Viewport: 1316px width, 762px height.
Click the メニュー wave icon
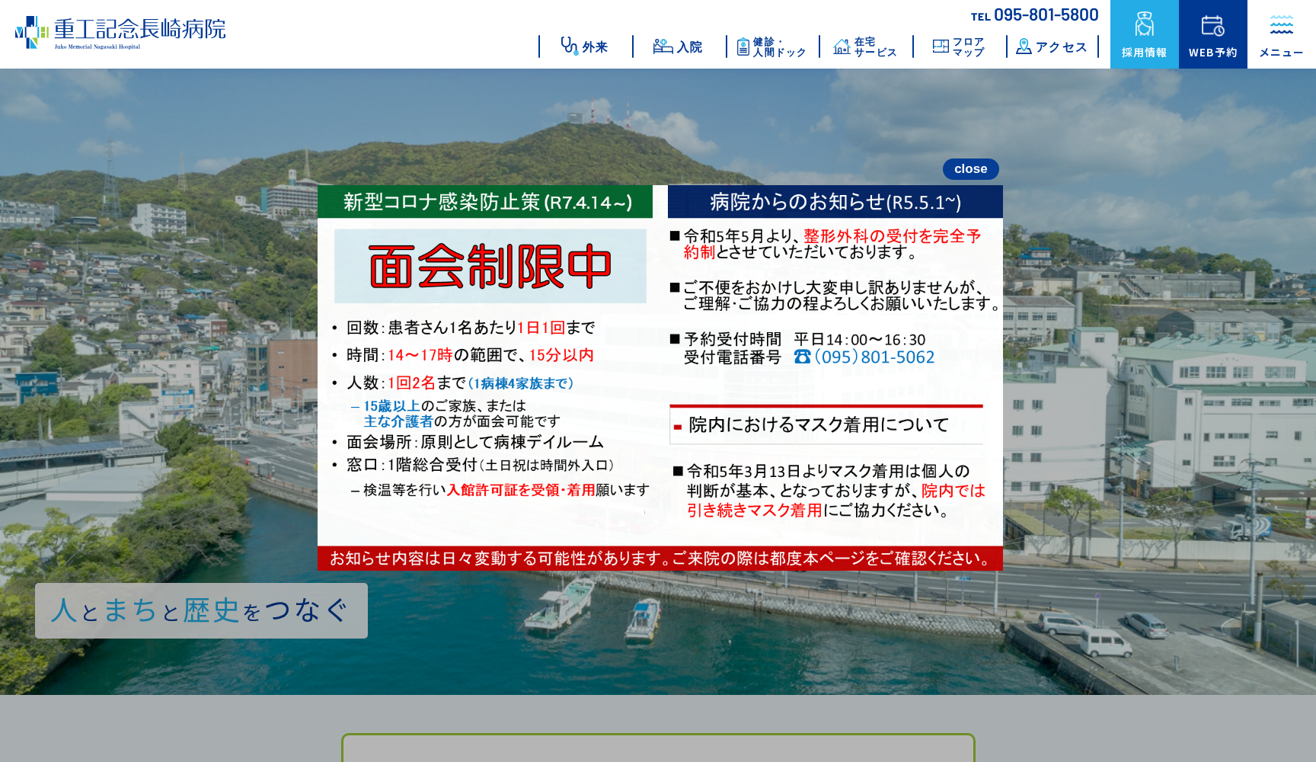click(x=1280, y=25)
